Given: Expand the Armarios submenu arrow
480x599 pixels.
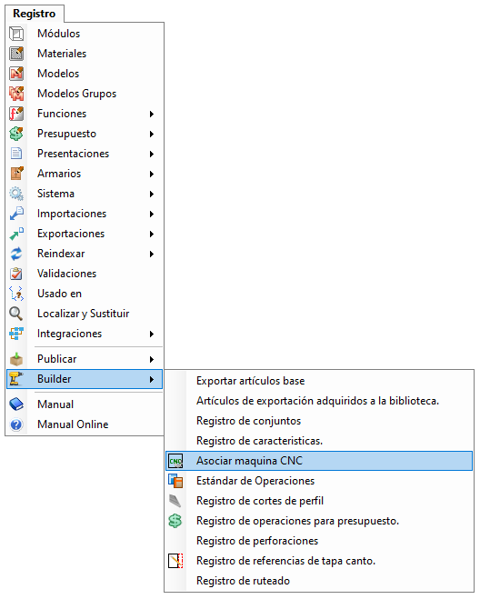Looking at the screenshot, I should pos(152,174).
